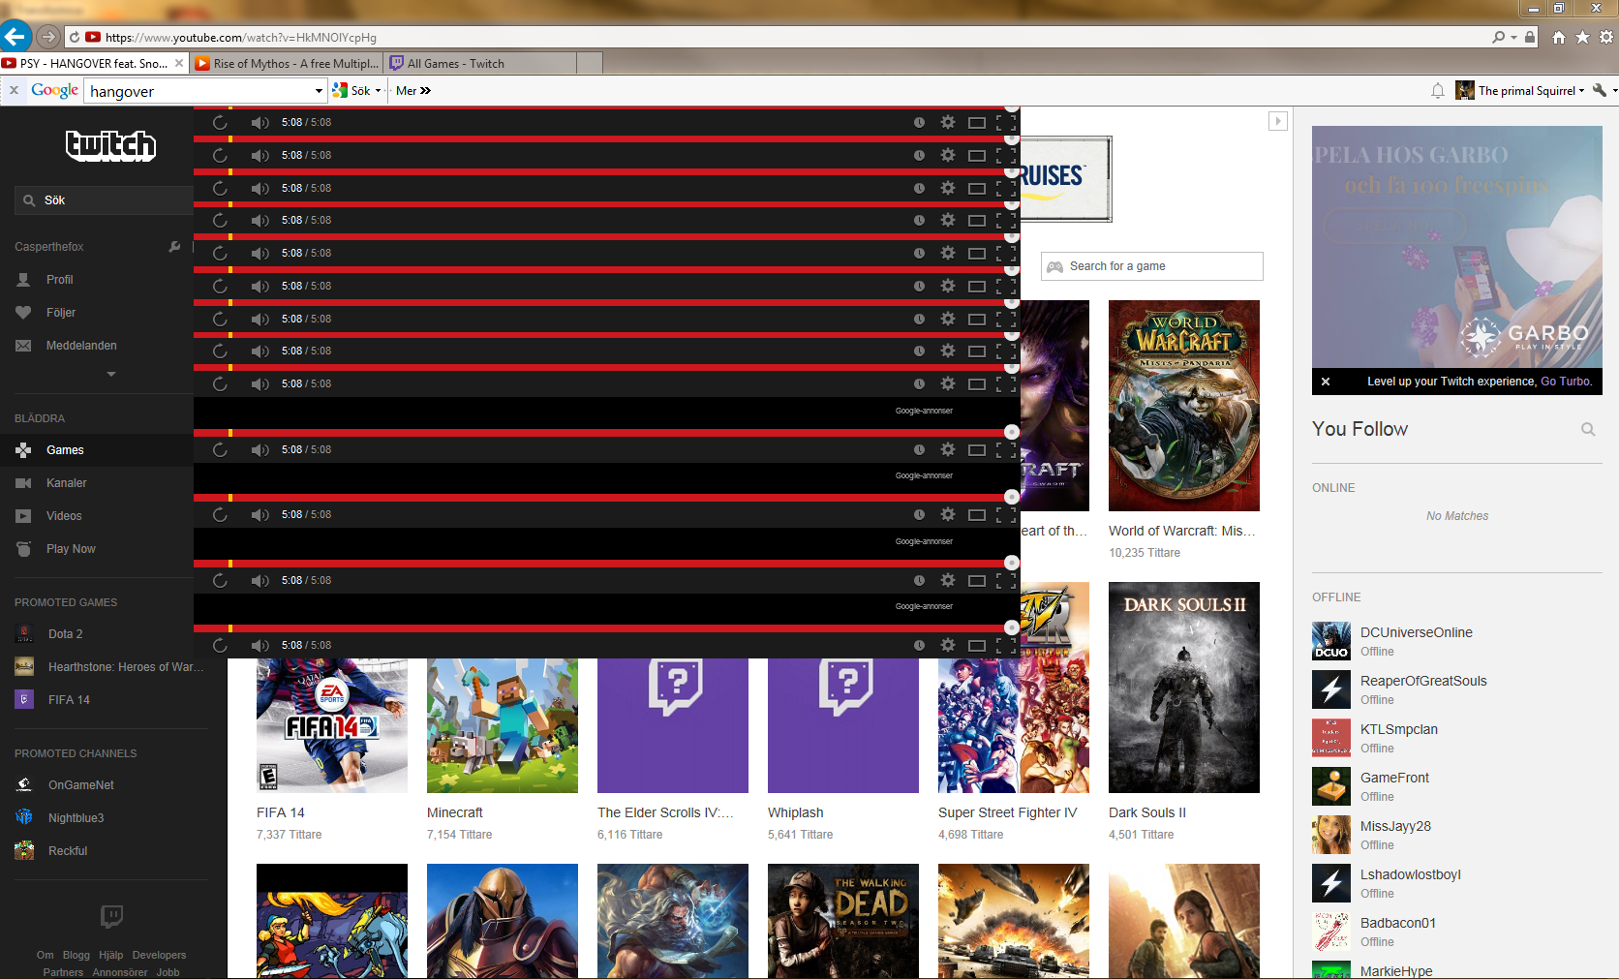Mute audio in the bottommost player bar

(x=260, y=645)
